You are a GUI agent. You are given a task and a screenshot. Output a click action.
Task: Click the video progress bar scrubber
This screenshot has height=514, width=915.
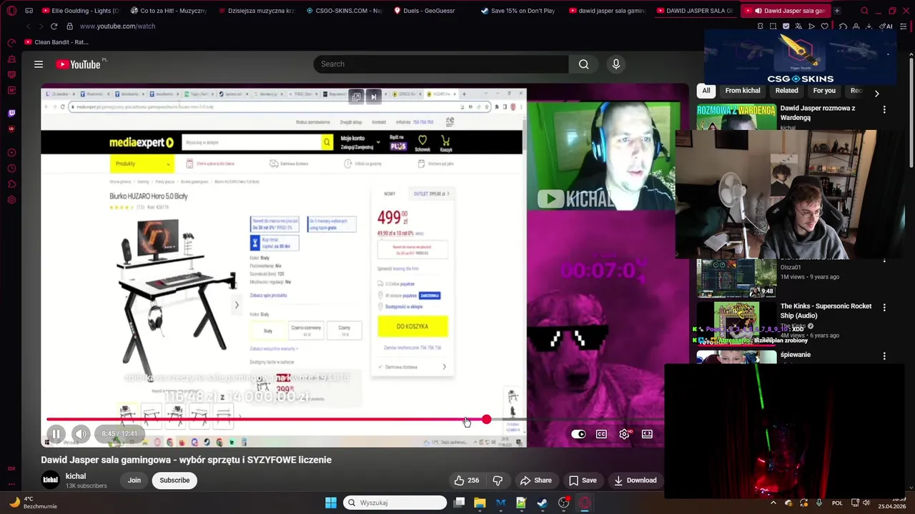tap(486, 420)
